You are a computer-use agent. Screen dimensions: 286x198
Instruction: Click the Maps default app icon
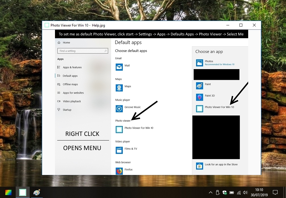coord(119,88)
